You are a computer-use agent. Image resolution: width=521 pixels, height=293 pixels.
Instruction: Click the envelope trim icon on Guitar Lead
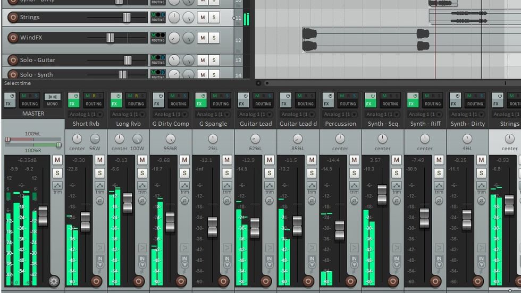click(x=270, y=185)
